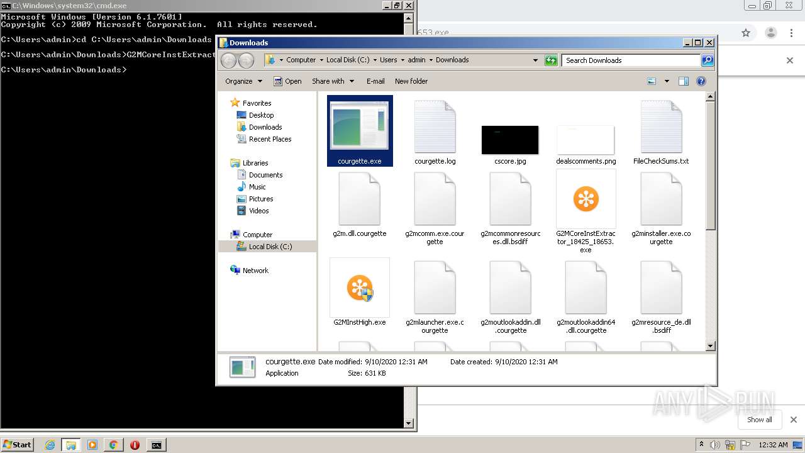Show the preview pane
Image resolution: width=805 pixels, height=453 pixels.
(684, 81)
